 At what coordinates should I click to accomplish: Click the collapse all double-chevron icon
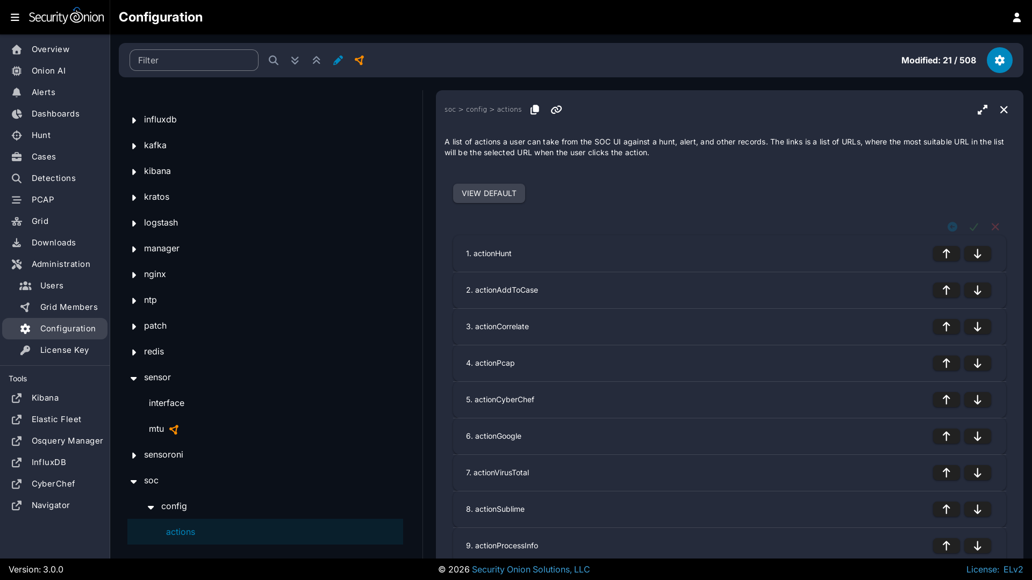click(316, 60)
